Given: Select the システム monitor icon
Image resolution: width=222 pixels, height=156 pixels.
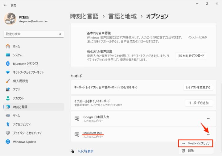Looking at the screenshot, I should 8,55.
